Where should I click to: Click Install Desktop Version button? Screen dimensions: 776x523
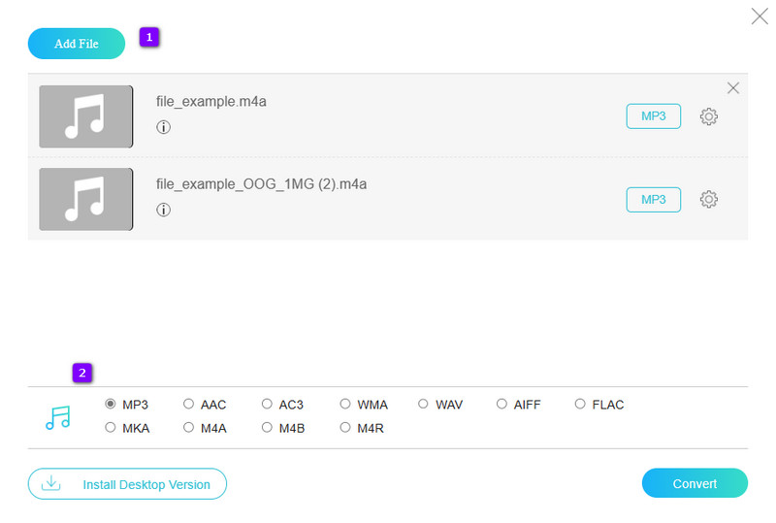127,483
